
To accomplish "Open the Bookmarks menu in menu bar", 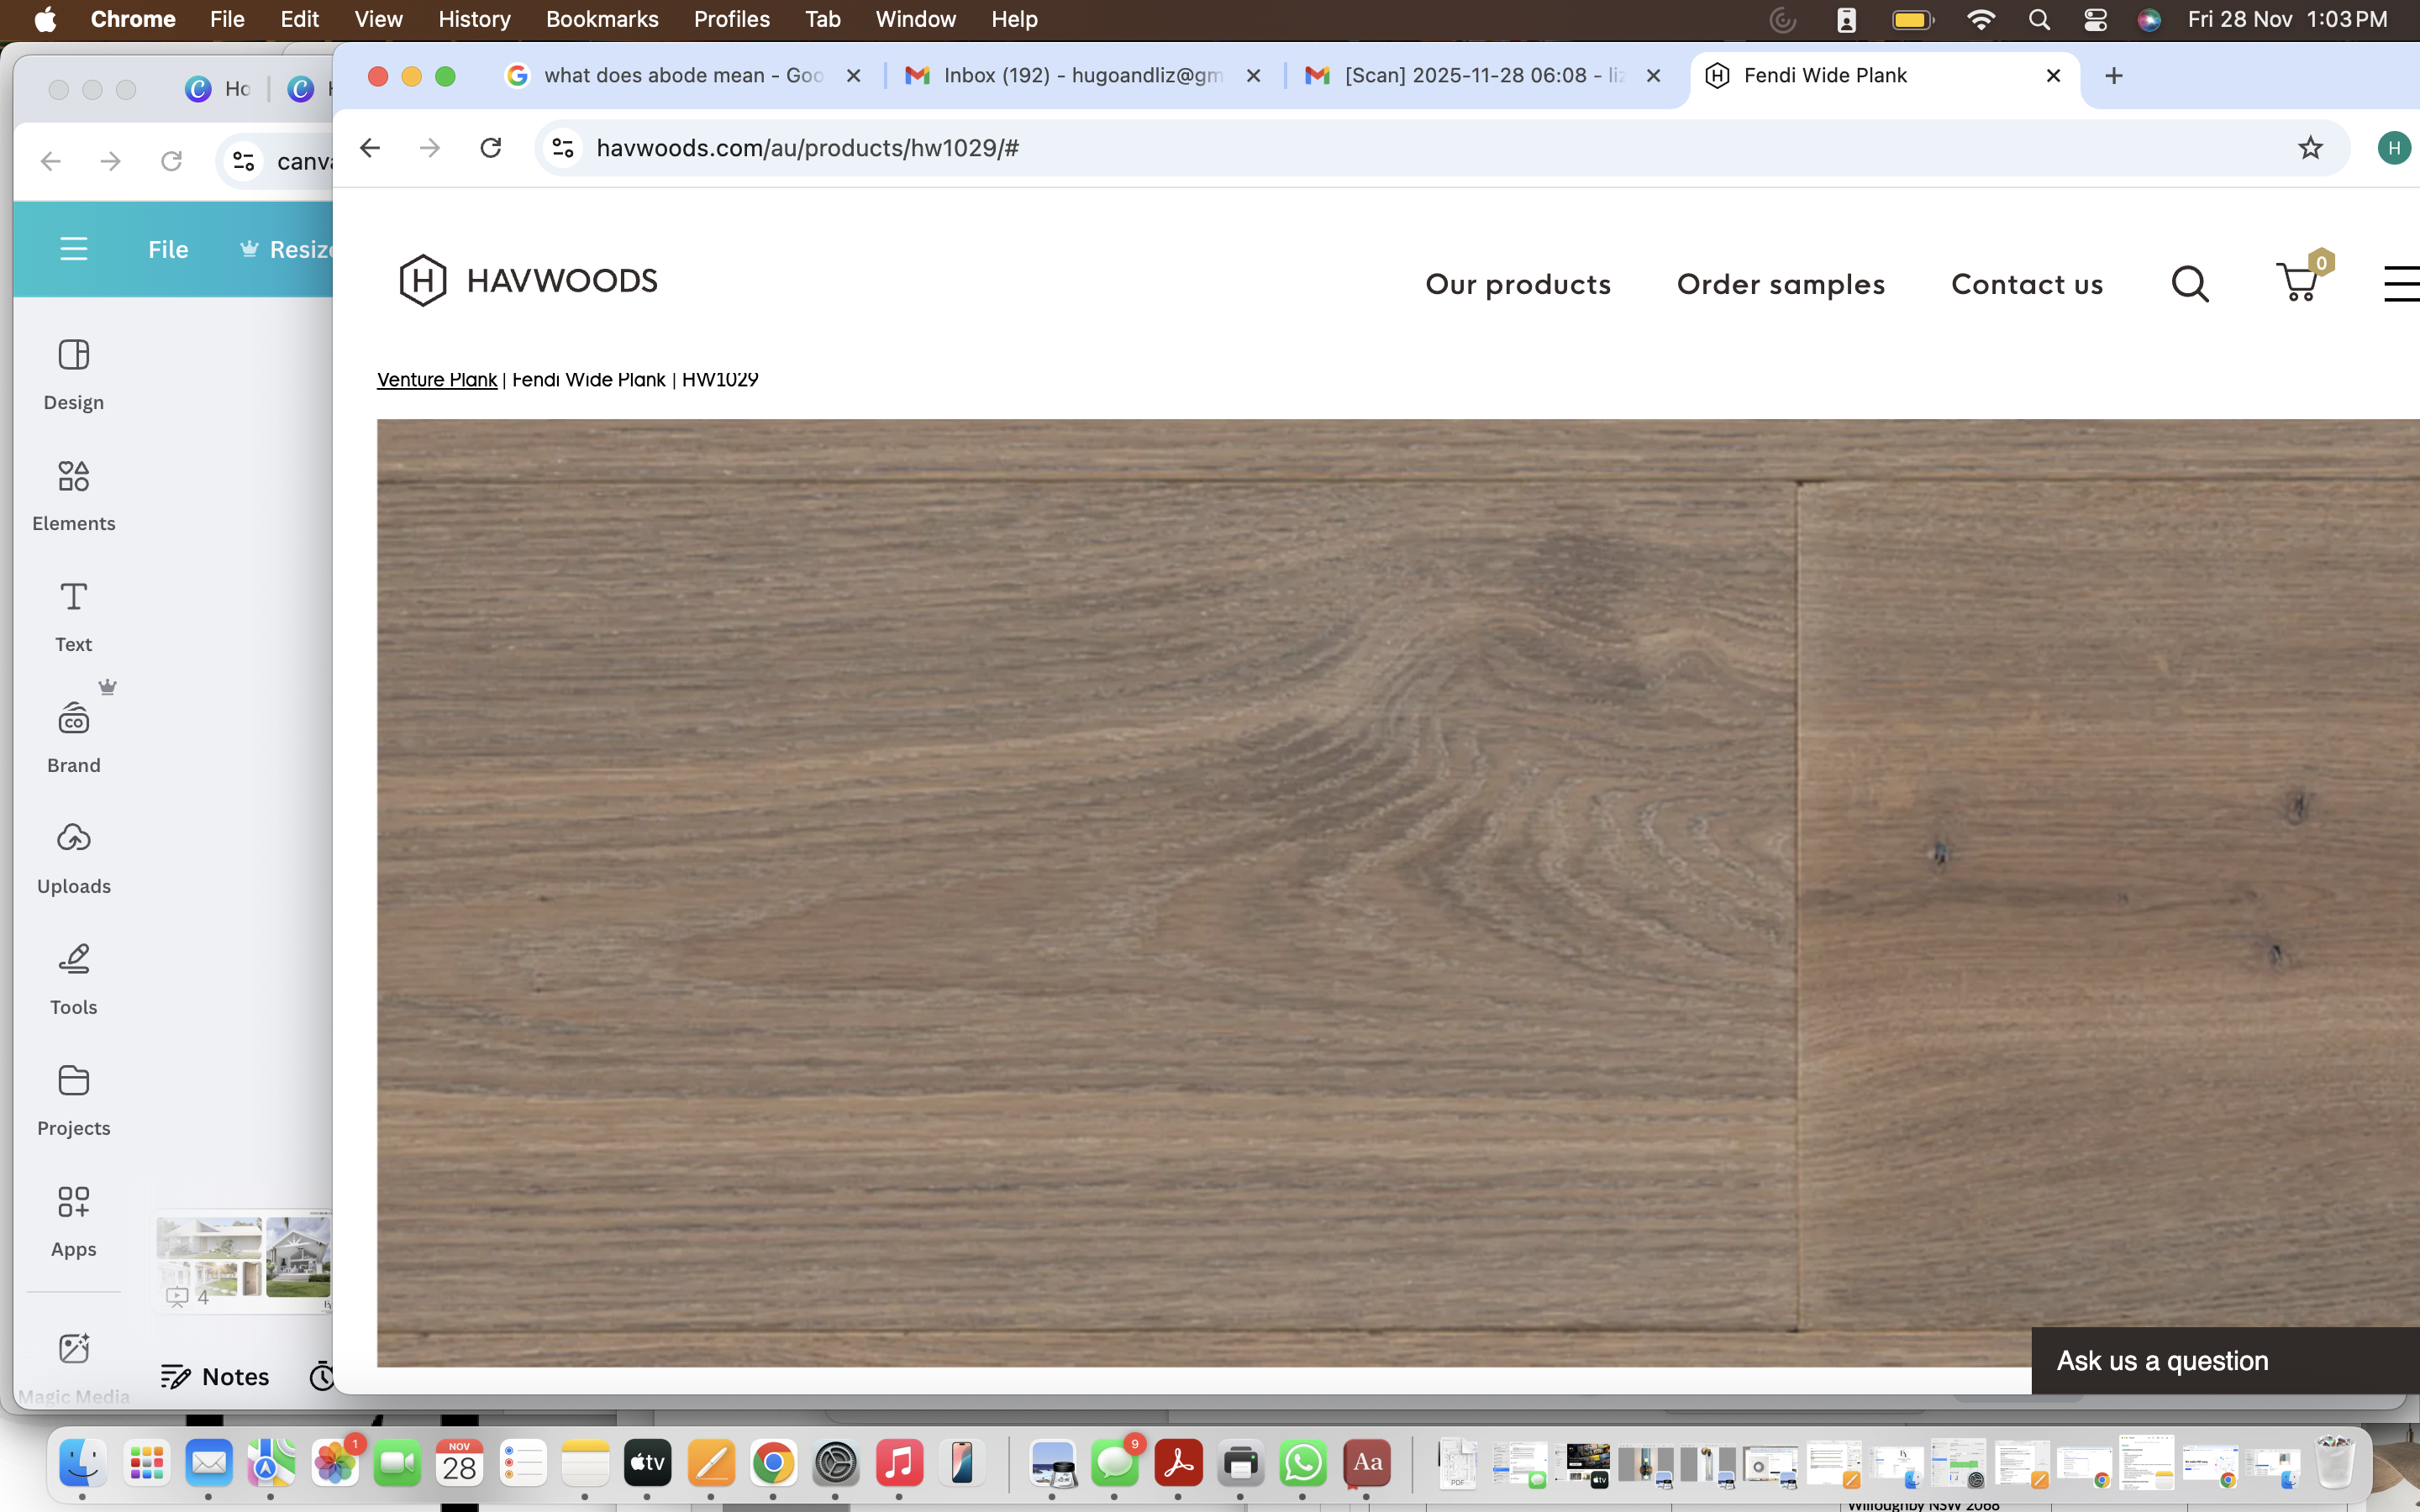I will tap(601, 19).
